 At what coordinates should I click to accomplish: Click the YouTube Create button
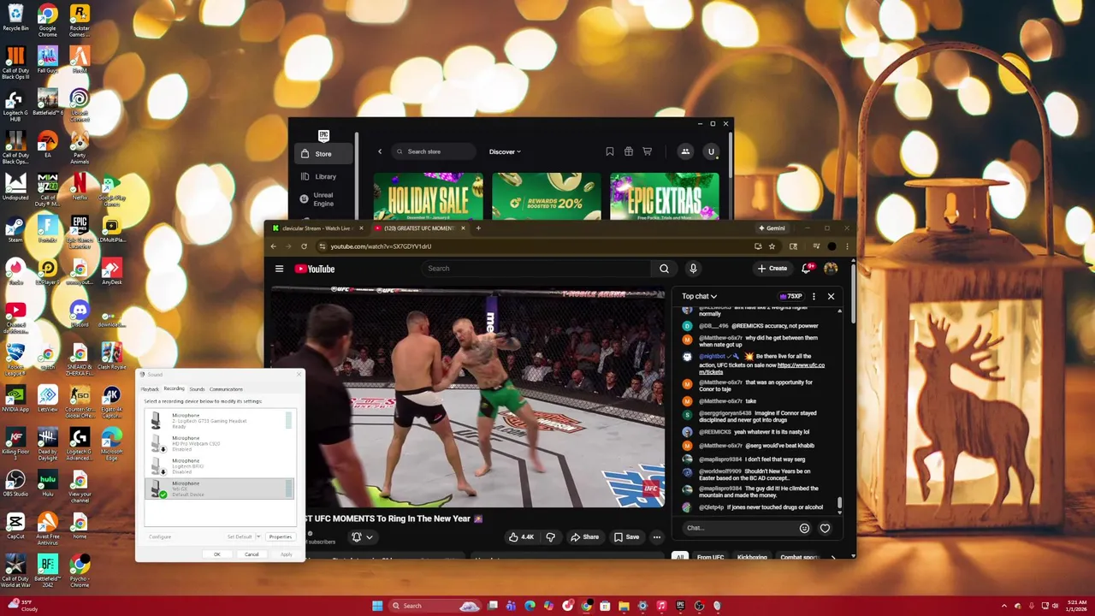point(772,269)
